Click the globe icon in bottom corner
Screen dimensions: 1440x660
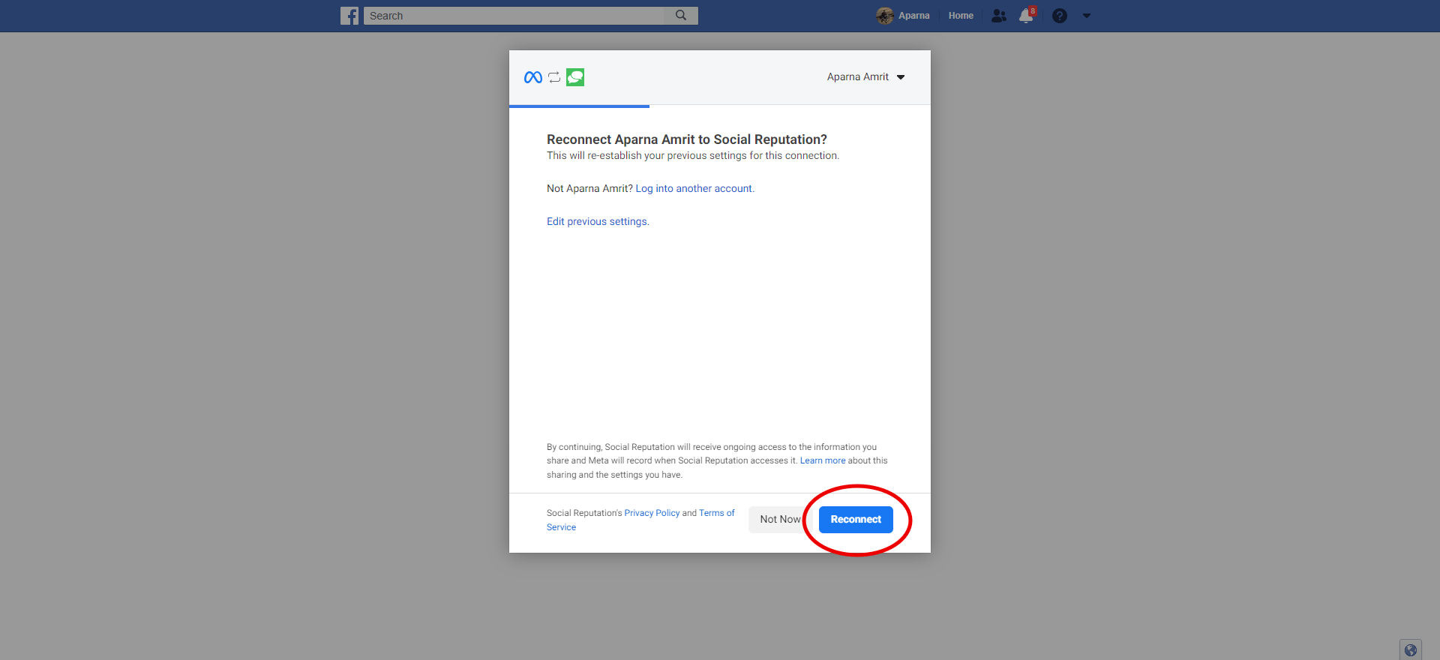click(1410, 649)
